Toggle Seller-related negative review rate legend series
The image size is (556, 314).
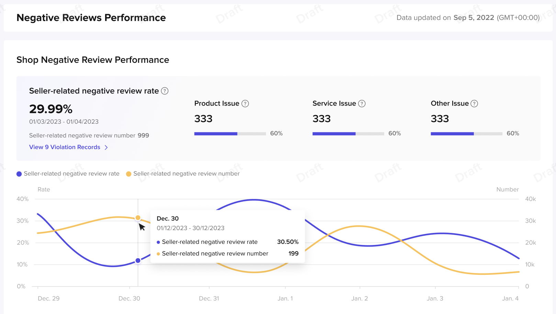click(68, 174)
